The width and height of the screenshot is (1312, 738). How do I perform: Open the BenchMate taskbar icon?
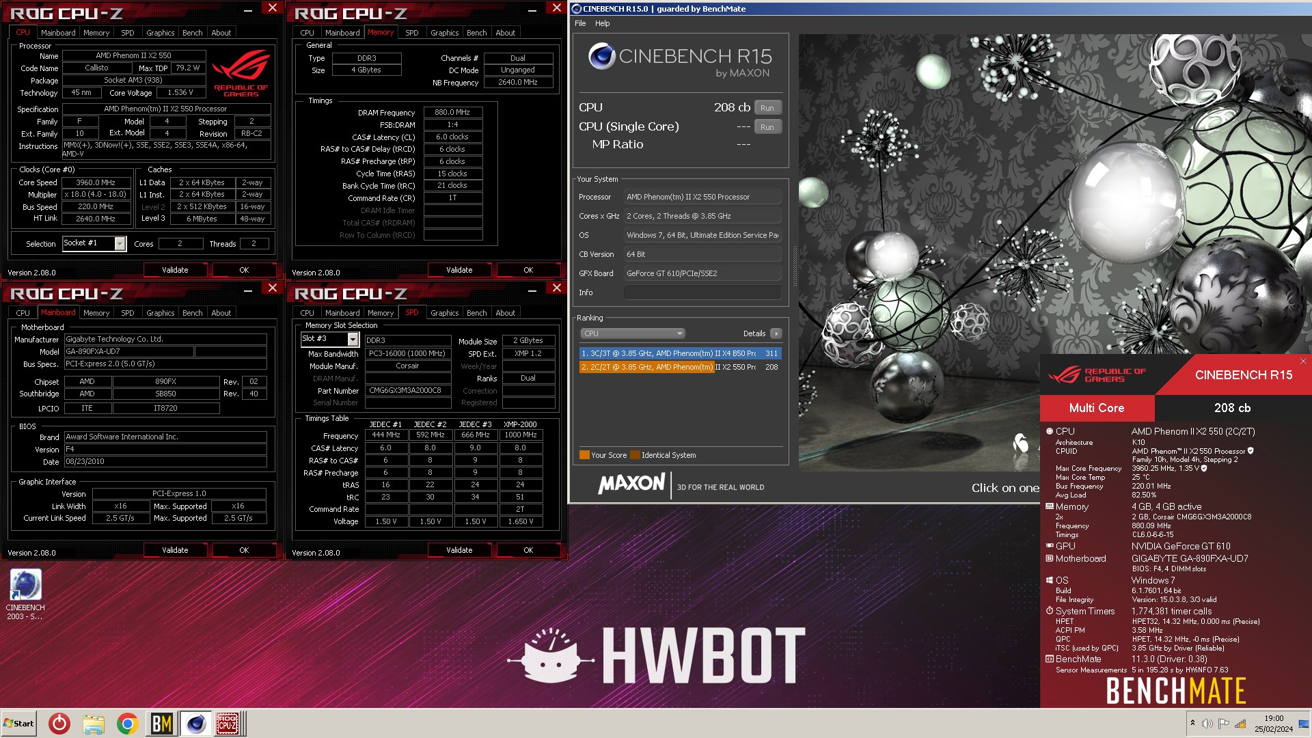click(x=161, y=723)
